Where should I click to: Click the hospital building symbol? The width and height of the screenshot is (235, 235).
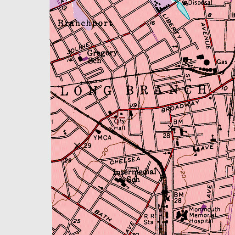click(182, 215)
